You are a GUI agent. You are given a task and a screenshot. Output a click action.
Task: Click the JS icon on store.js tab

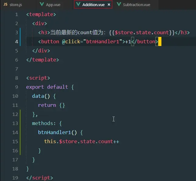pos(5,4)
